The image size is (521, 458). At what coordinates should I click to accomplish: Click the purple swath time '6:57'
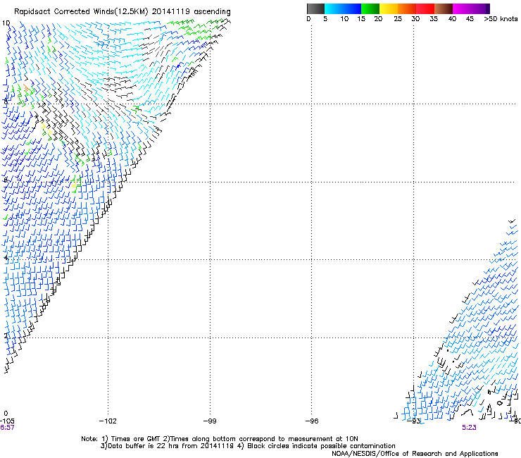(7, 428)
